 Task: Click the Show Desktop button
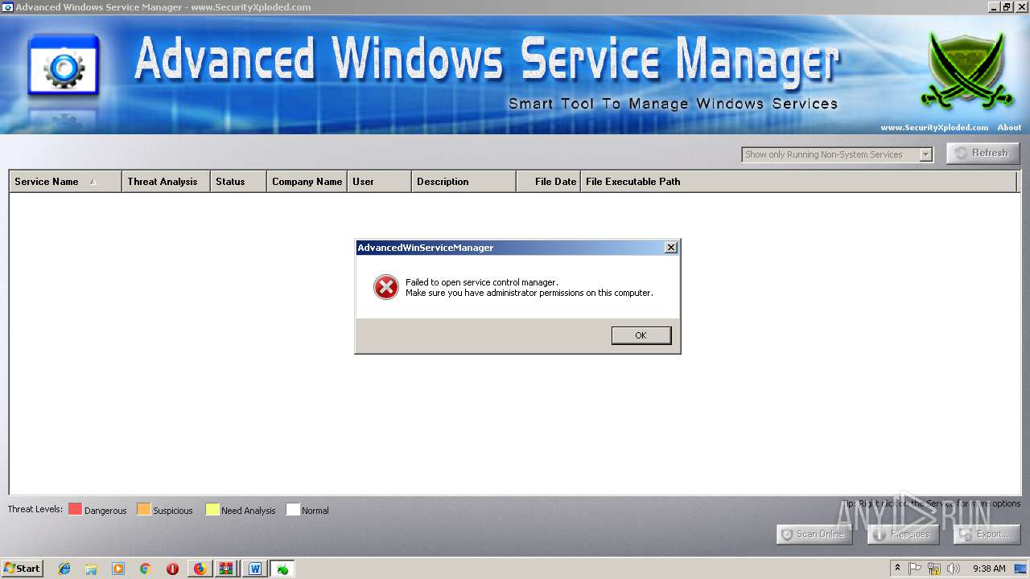click(x=1021, y=569)
